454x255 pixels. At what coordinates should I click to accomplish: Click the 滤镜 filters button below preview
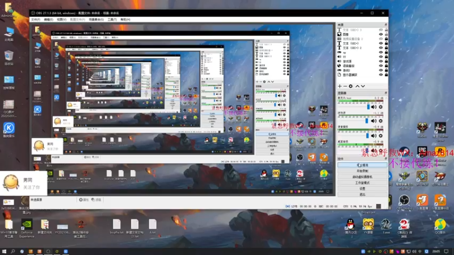click(96, 200)
